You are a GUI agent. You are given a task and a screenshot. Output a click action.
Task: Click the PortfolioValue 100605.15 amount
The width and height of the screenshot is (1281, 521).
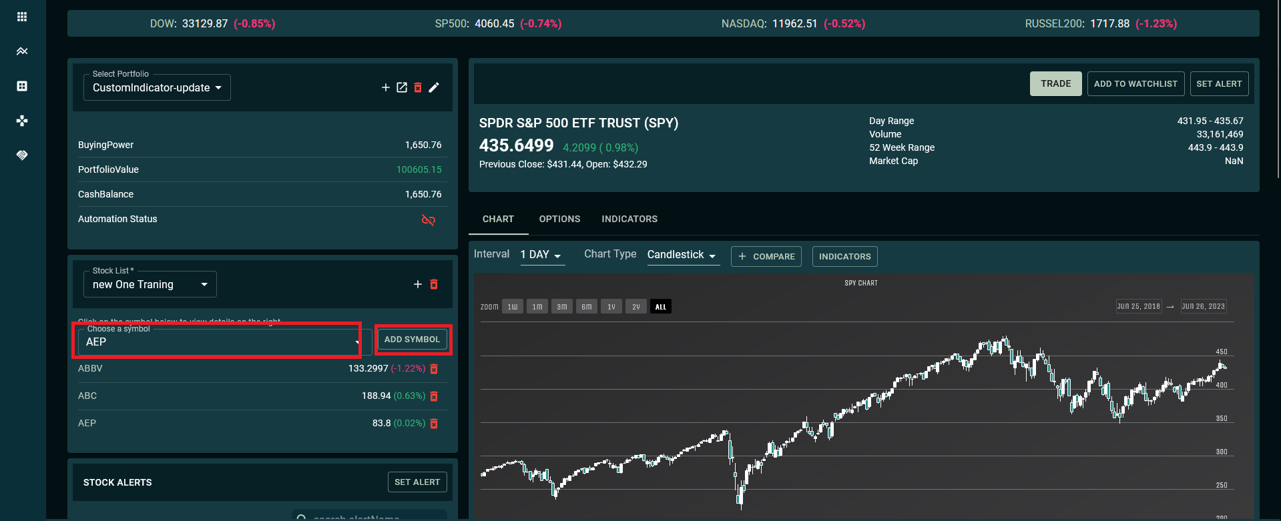click(419, 169)
